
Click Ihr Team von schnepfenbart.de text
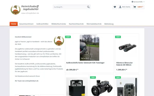[27, 81]
